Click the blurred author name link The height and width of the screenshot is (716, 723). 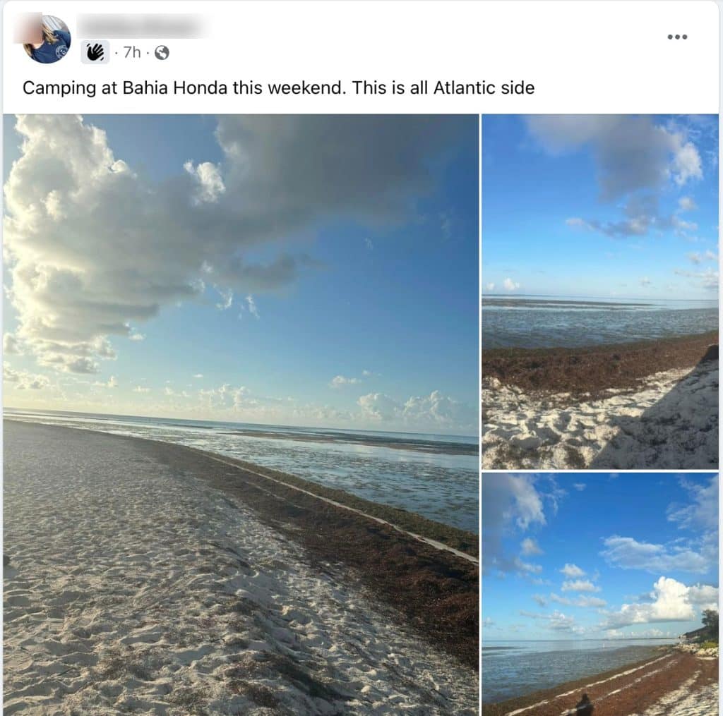click(141, 25)
